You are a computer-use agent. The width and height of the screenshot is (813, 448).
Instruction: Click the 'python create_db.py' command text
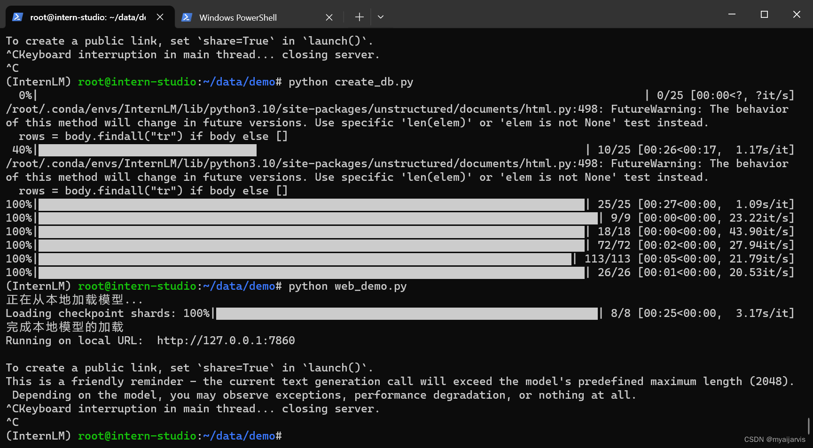[351, 82]
